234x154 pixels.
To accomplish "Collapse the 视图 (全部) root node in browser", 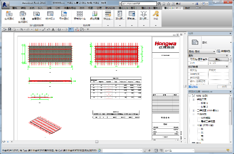I will (190, 96).
